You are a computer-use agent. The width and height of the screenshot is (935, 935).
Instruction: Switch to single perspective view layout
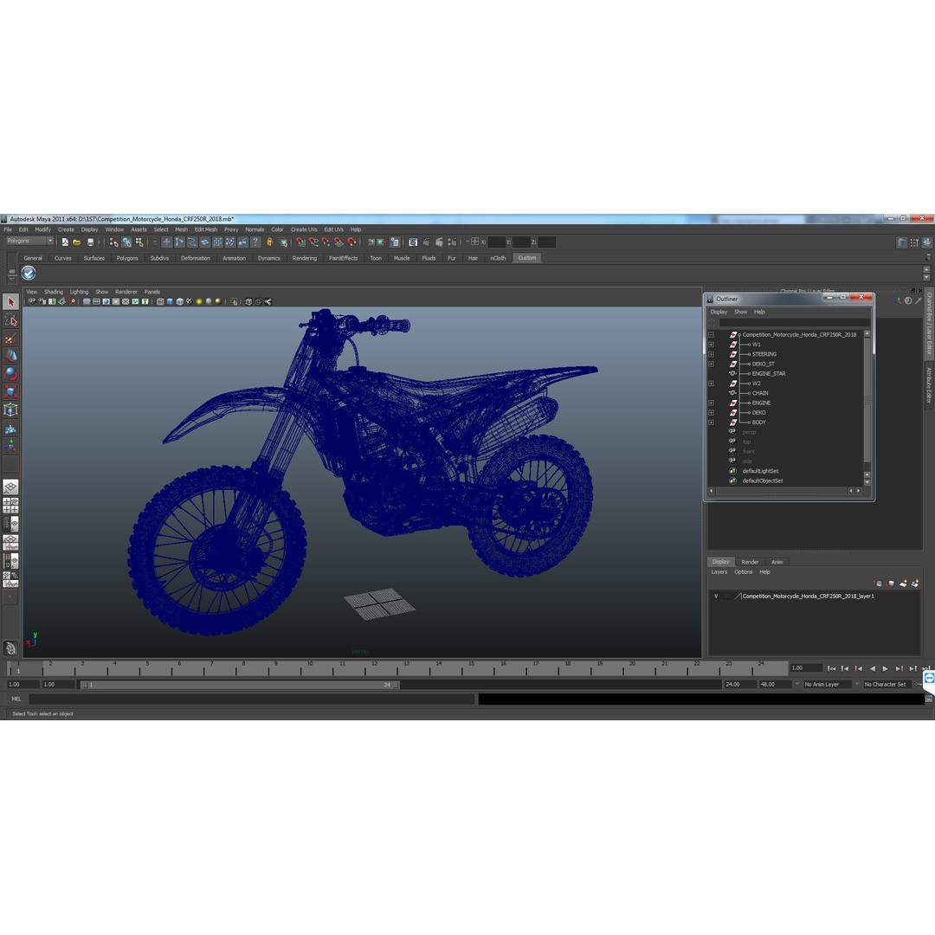pos(10,487)
